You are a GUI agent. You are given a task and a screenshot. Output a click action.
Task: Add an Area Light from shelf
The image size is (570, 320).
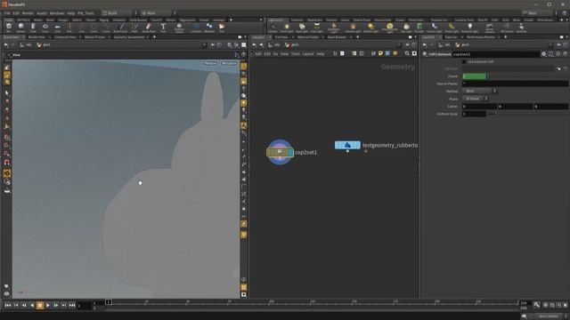(317, 28)
